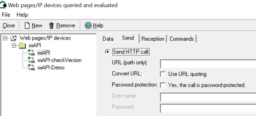Switch to the Commands tab

coord(182,39)
